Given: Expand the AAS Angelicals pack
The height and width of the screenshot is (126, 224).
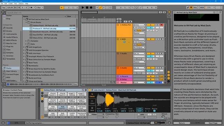Looking at the screenshot, I should [x=24, y=47].
